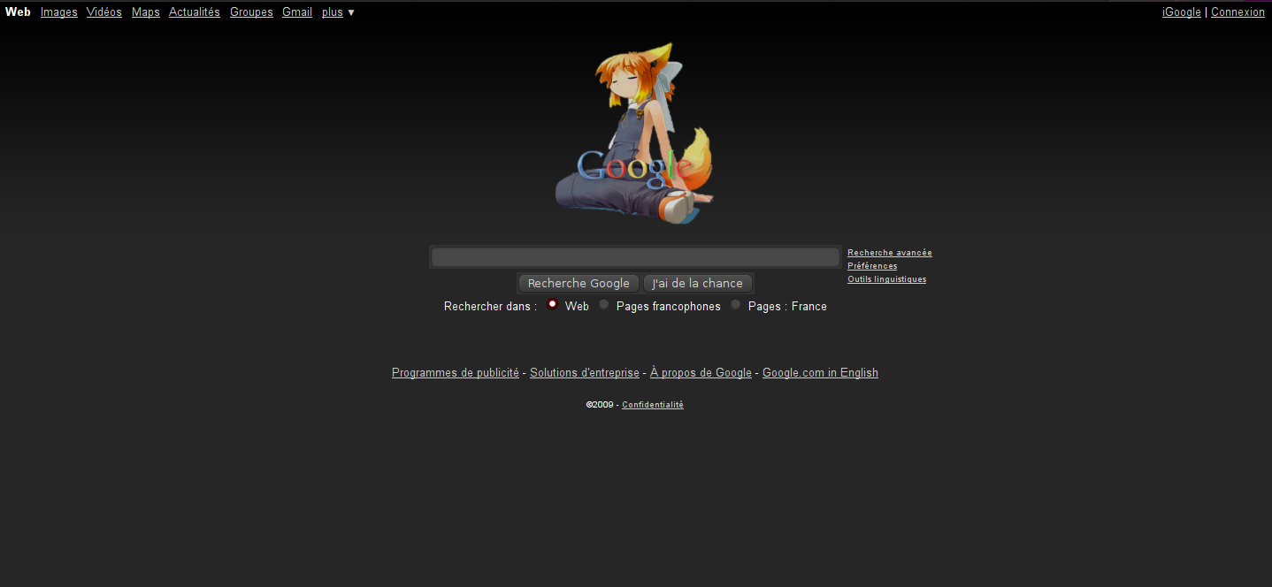Select the Web radio button
Image resolution: width=1272 pixels, height=587 pixels.
click(x=553, y=304)
